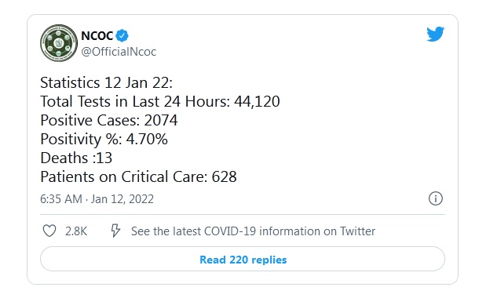The height and width of the screenshot is (298, 486).
Task: Like the tweet with heart icon
Action: [49, 231]
